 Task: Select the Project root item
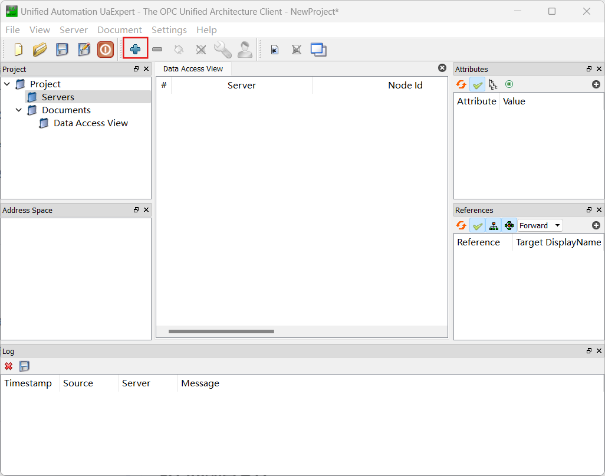click(x=45, y=84)
